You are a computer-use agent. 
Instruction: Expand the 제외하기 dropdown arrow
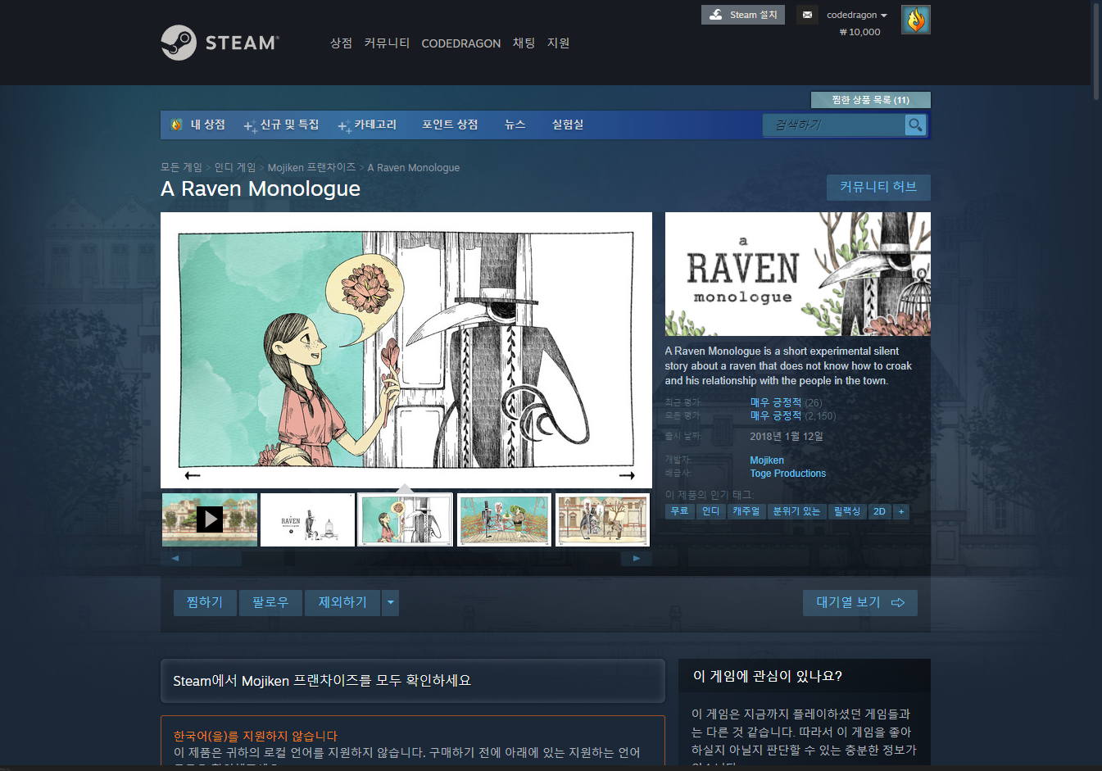click(391, 602)
